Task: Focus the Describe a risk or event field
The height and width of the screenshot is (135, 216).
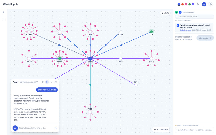Action: (x=194, y=17)
